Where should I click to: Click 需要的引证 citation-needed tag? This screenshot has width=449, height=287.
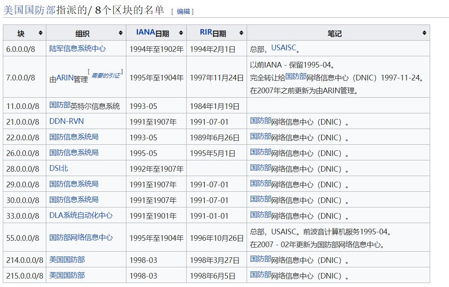(x=106, y=76)
